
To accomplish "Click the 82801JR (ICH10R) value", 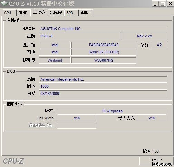I will coord(104,52).
